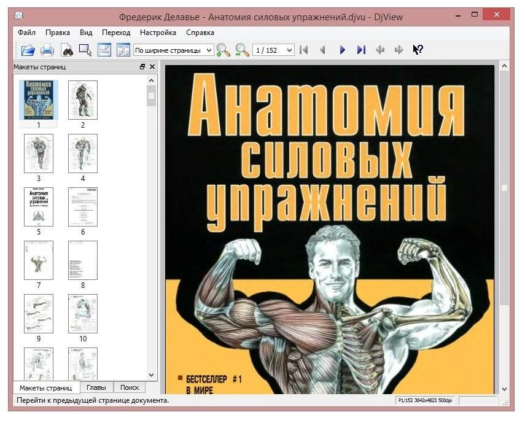Screen dimensions: 525x423
Task: Navigate forward in history arrow
Action: 399,50
